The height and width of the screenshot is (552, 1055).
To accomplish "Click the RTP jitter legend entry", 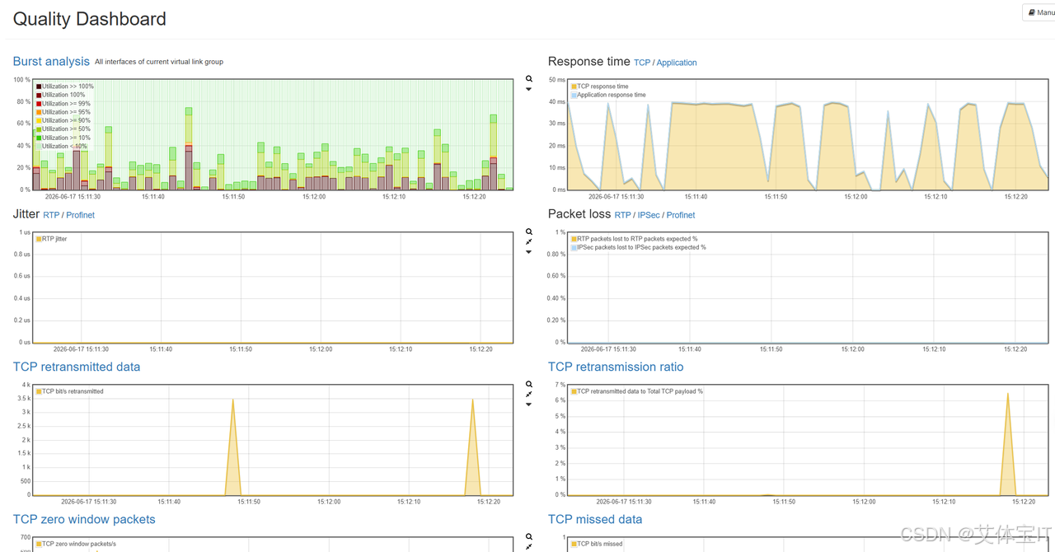I will (52, 239).
